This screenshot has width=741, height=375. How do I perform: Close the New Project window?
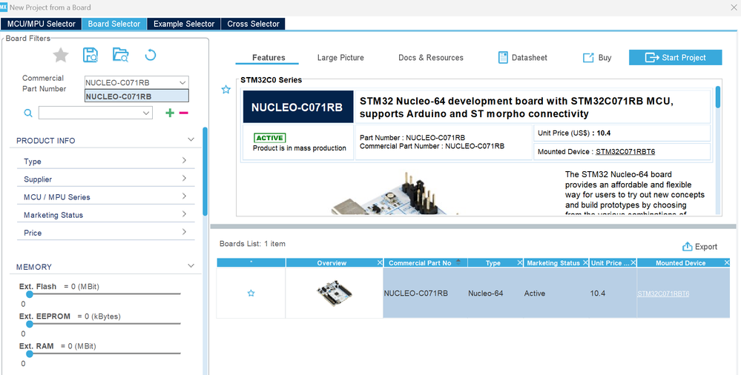point(734,7)
